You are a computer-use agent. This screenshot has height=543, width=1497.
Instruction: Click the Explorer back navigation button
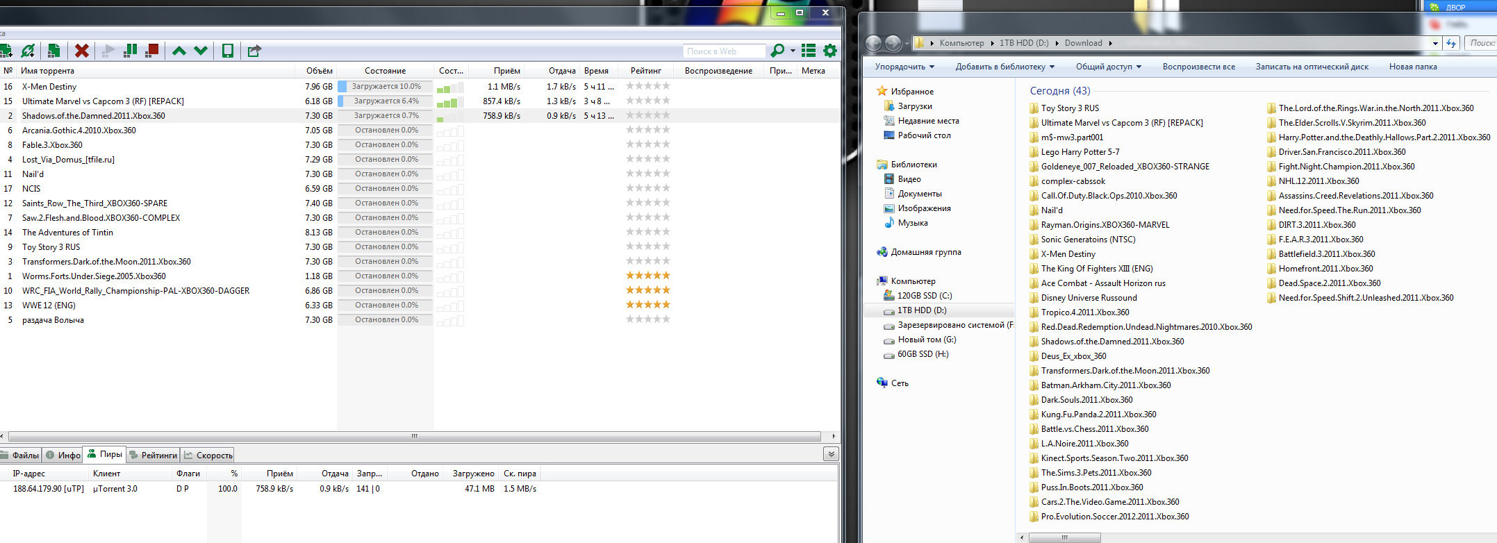coord(874,43)
